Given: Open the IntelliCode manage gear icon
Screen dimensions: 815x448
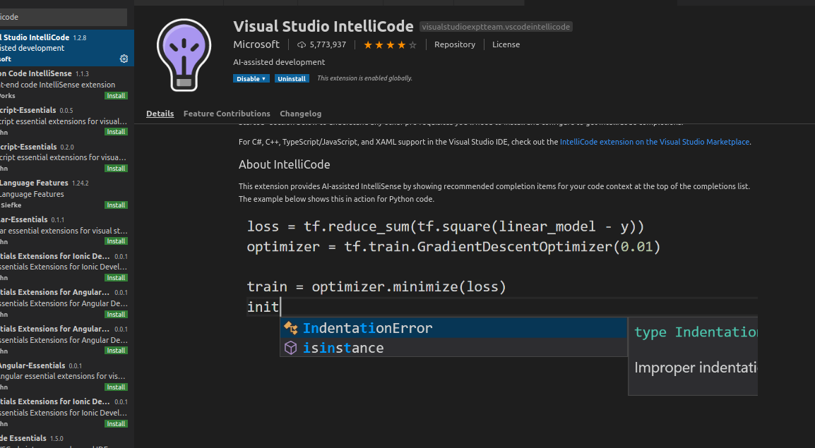Looking at the screenshot, I should pyautogui.click(x=124, y=59).
